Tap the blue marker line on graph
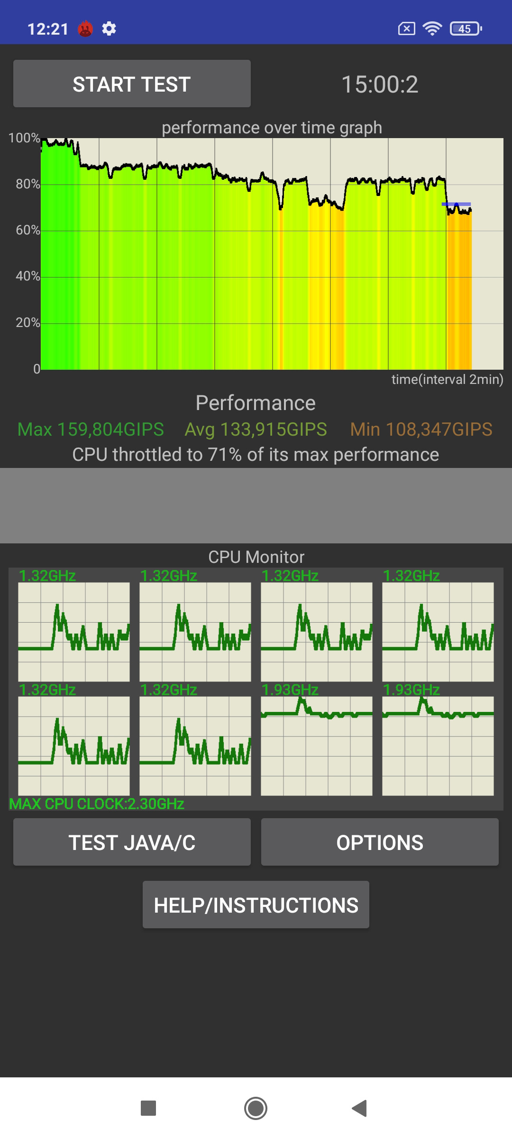 (x=456, y=204)
